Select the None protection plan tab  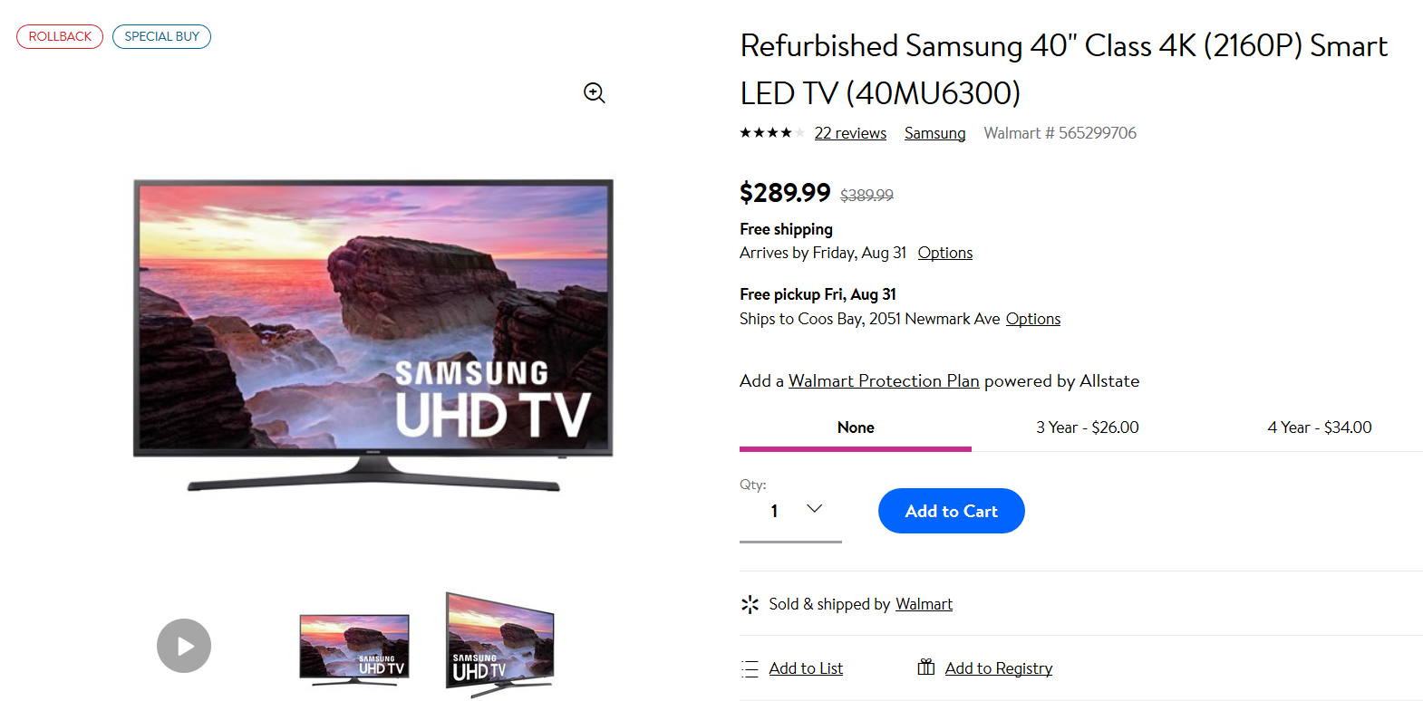pos(856,427)
